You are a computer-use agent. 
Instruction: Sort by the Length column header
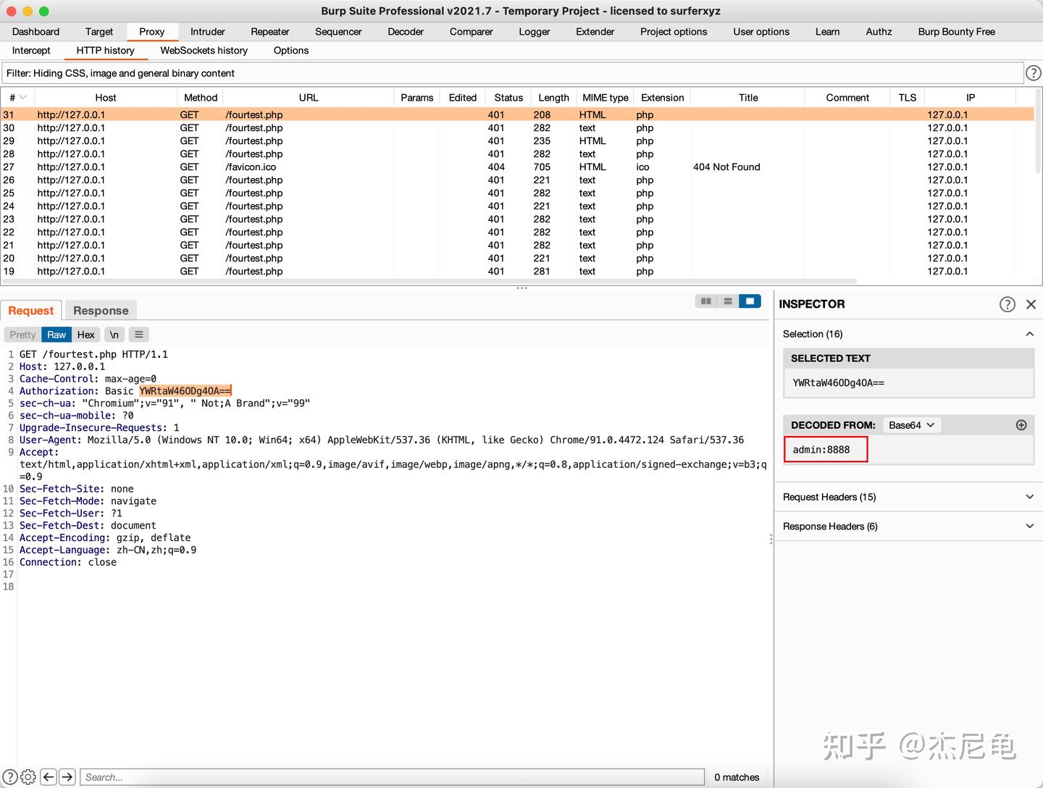pyautogui.click(x=554, y=98)
